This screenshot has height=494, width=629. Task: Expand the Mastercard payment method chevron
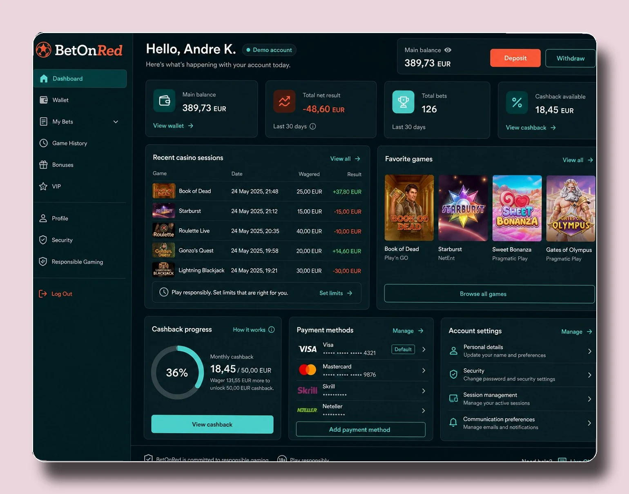pyautogui.click(x=424, y=370)
